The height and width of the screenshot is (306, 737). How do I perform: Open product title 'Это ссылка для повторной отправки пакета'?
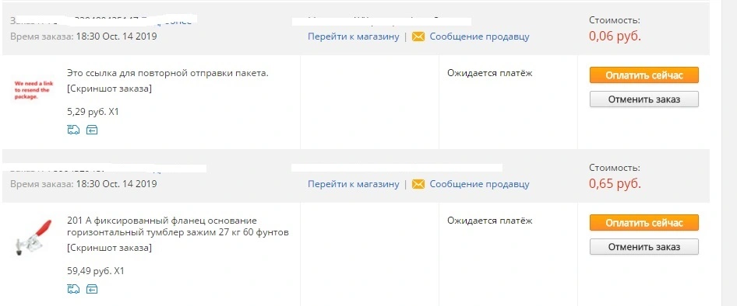(x=167, y=73)
